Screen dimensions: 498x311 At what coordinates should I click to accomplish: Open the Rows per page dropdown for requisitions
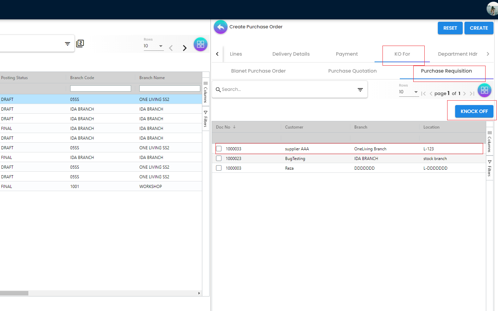point(416,92)
